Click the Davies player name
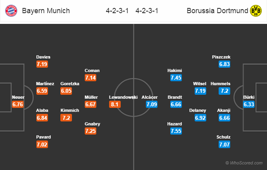This screenshot has height=170, width=267. [43, 57]
